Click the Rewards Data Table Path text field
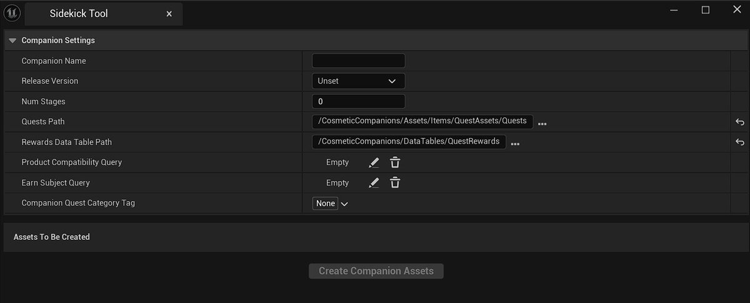 click(x=409, y=142)
